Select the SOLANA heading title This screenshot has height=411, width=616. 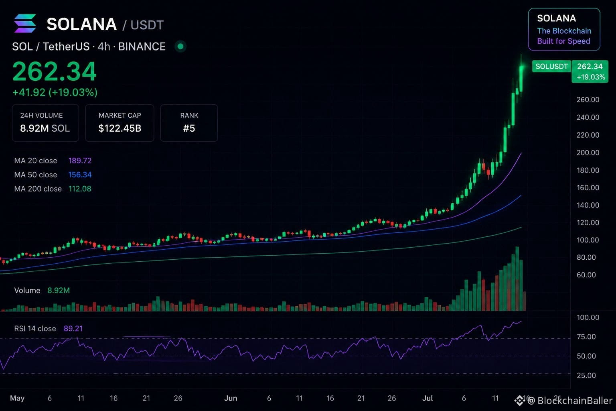pyautogui.click(x=82, y=24)
